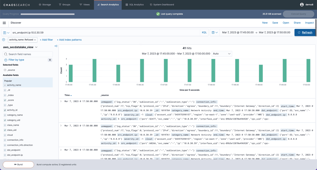Click the _source field type icon

(x=5, y=70)
